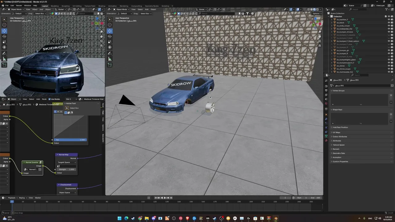Hide bx_body_coupe with its eye icon
395x222 pixels.
click(389, 26)
